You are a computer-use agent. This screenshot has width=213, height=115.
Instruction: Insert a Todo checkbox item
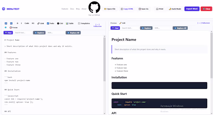tap(51, 23)
